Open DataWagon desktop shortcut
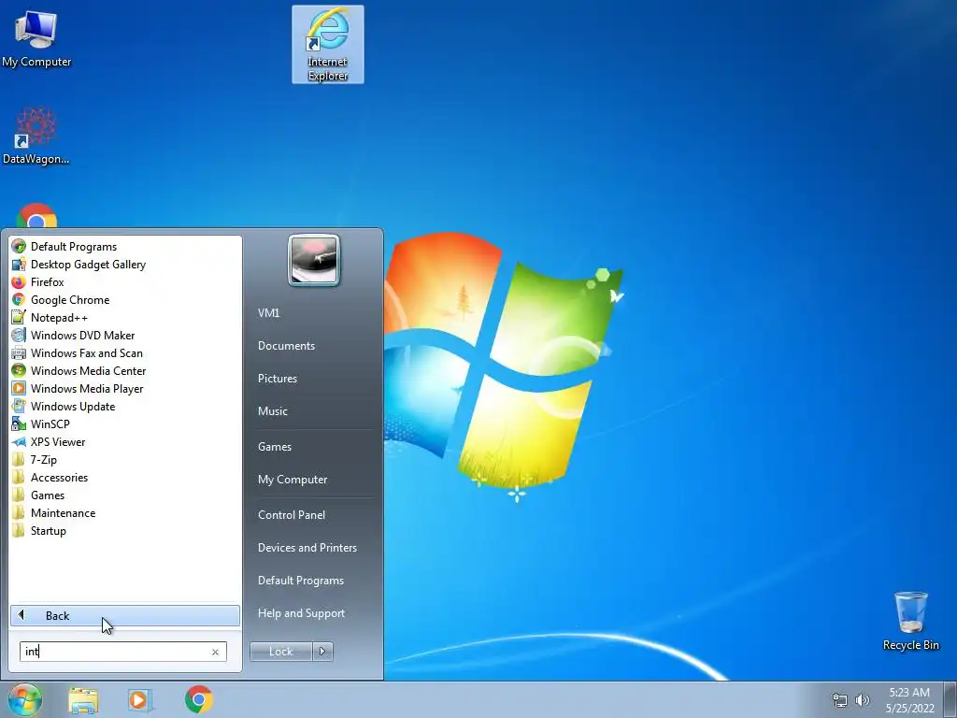This screenshot has width=957, height=718. click(36, 136)
